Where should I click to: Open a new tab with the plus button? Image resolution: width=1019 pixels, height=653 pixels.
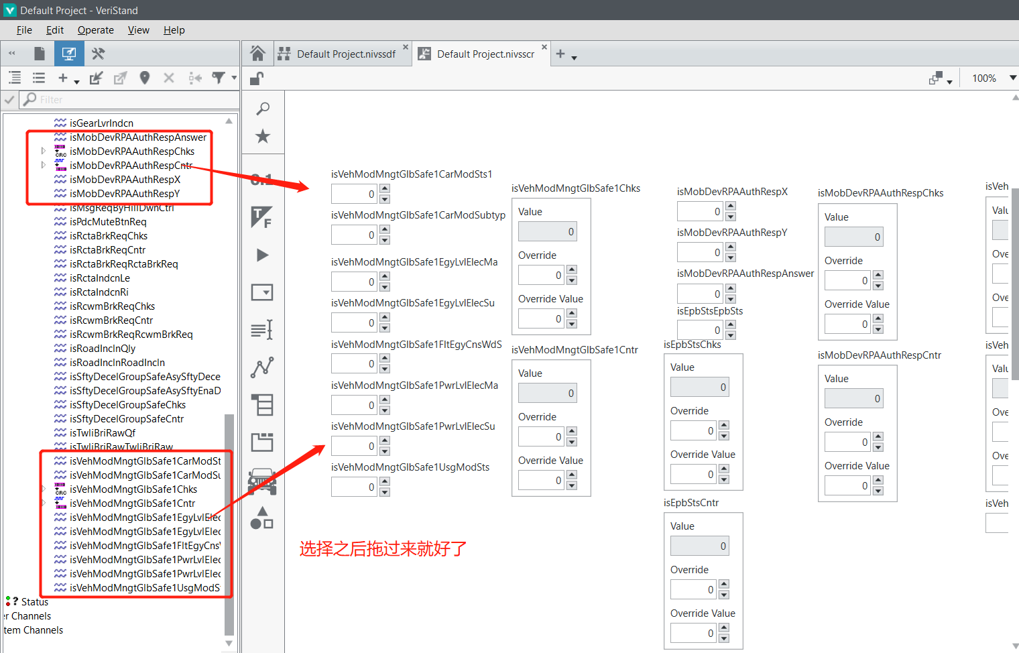tap(560, 54)
